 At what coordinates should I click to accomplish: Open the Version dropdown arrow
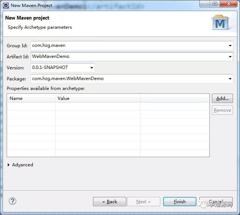(x=92, y=67)
